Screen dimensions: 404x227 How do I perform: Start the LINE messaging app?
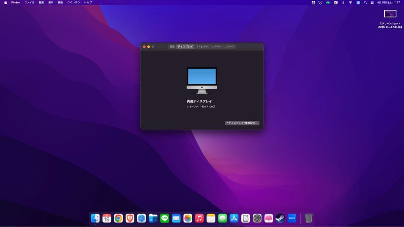tap(165, 218)
